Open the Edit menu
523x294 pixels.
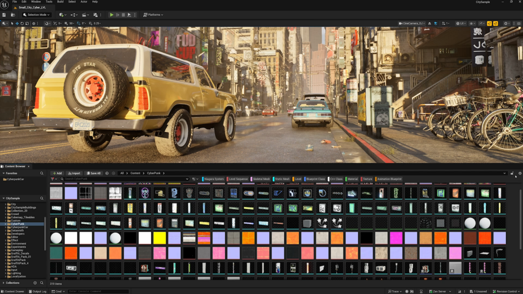click(24, 2)
